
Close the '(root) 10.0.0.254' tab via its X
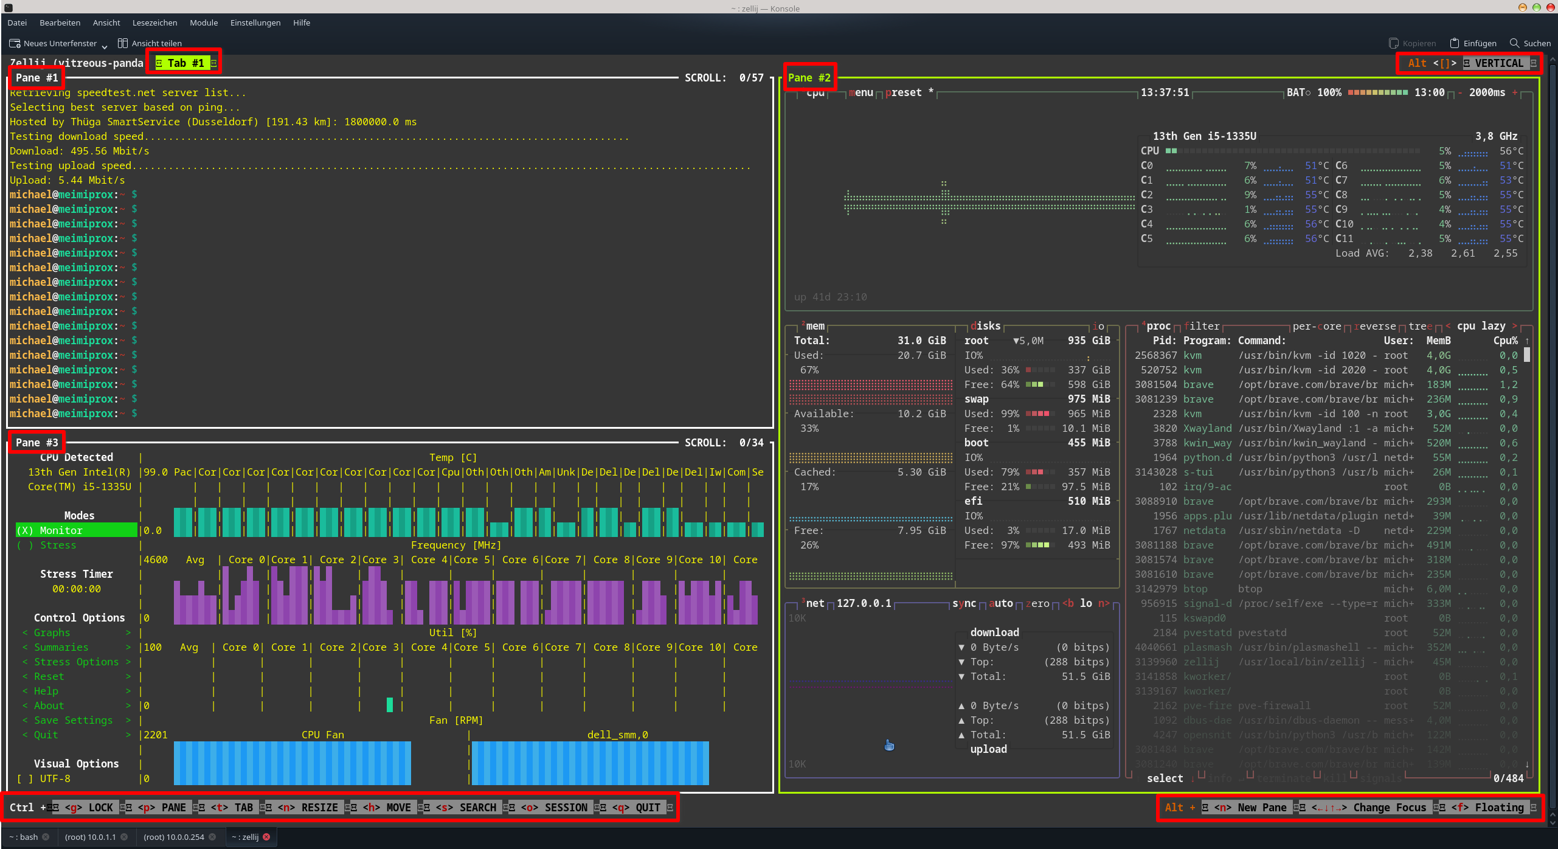(212, 837)
